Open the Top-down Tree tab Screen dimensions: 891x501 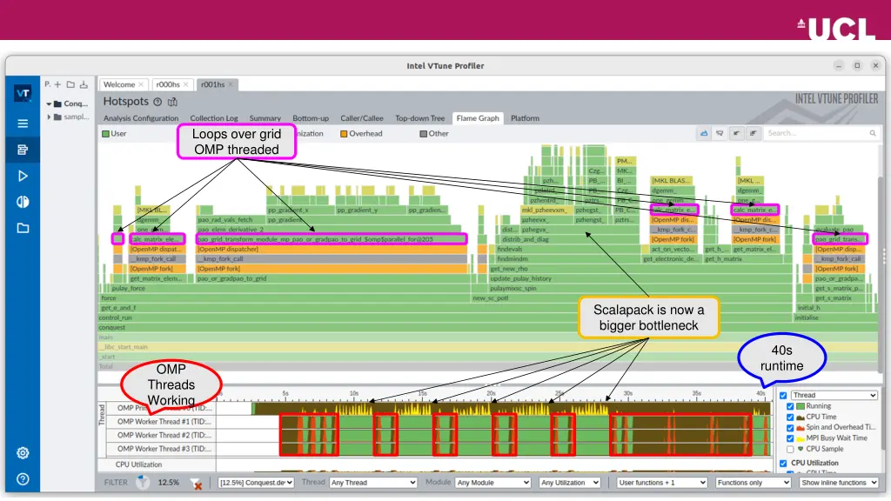[x=420, y=118]
